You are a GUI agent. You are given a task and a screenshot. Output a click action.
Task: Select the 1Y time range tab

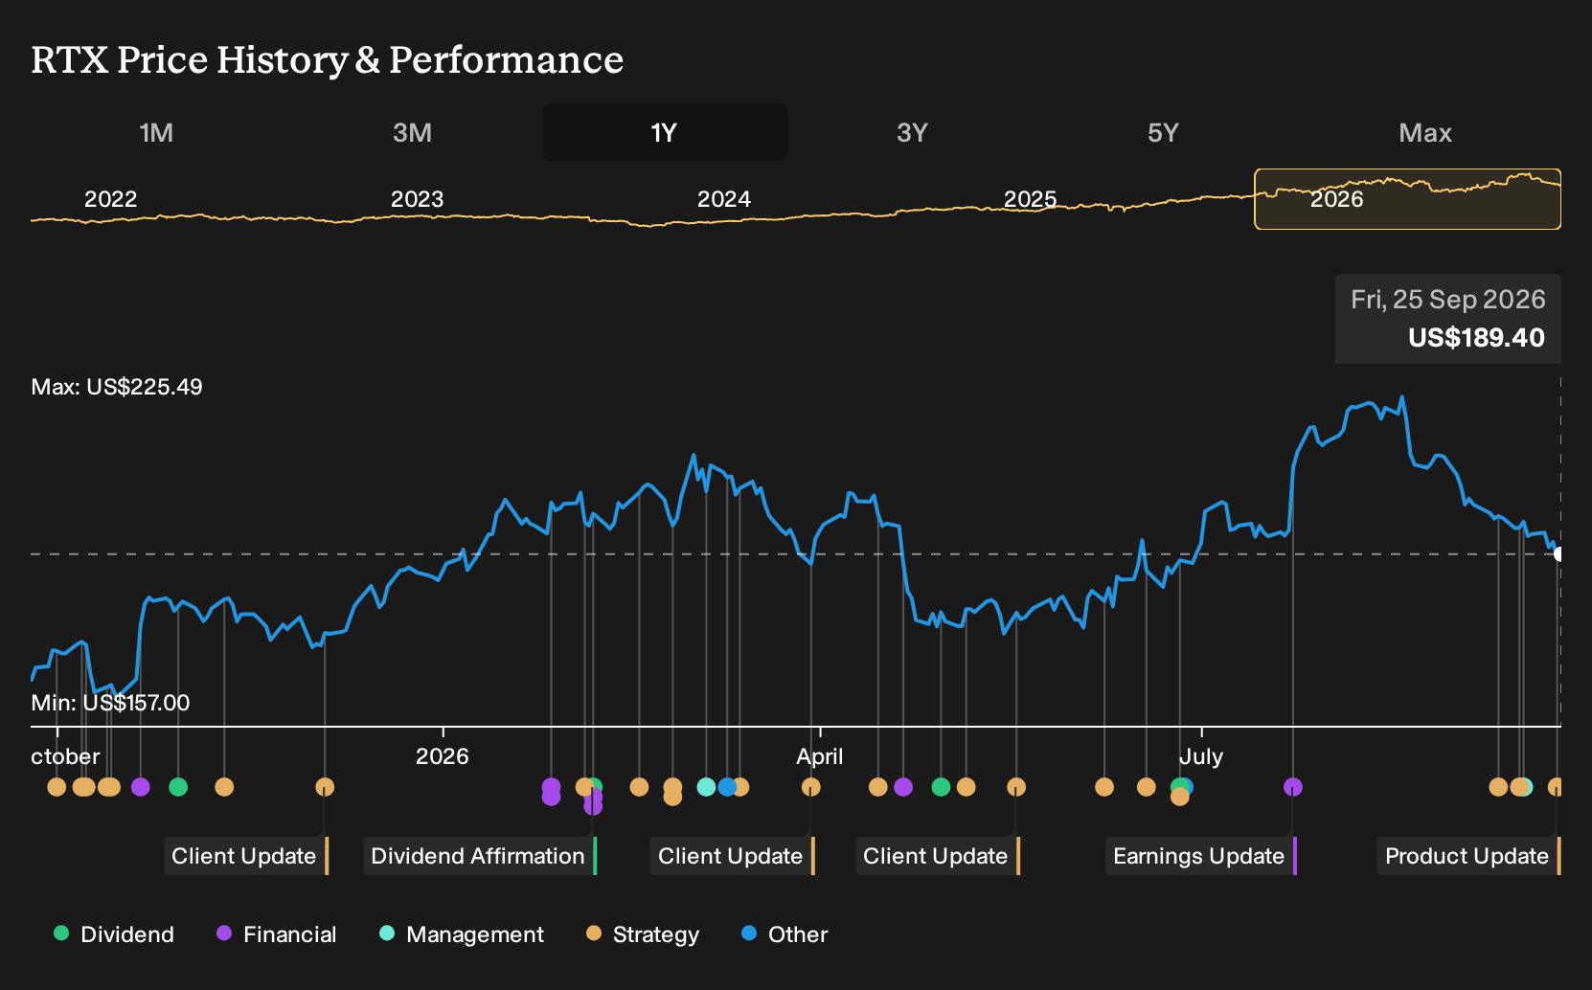[x=664, y=132]
